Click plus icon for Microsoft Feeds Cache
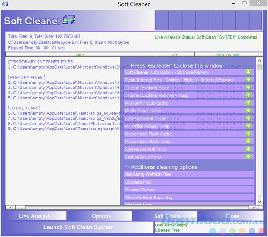Image resolution: width=268 pixels, height=237 pixels. 248,103
